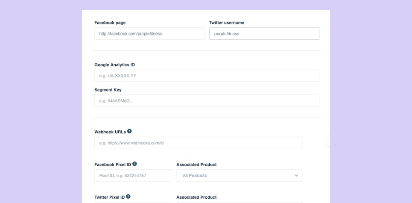Viewport: 412px width, 203px height.
Task: Click the "Twitter Pixel ID" label text
Action: 110,197
